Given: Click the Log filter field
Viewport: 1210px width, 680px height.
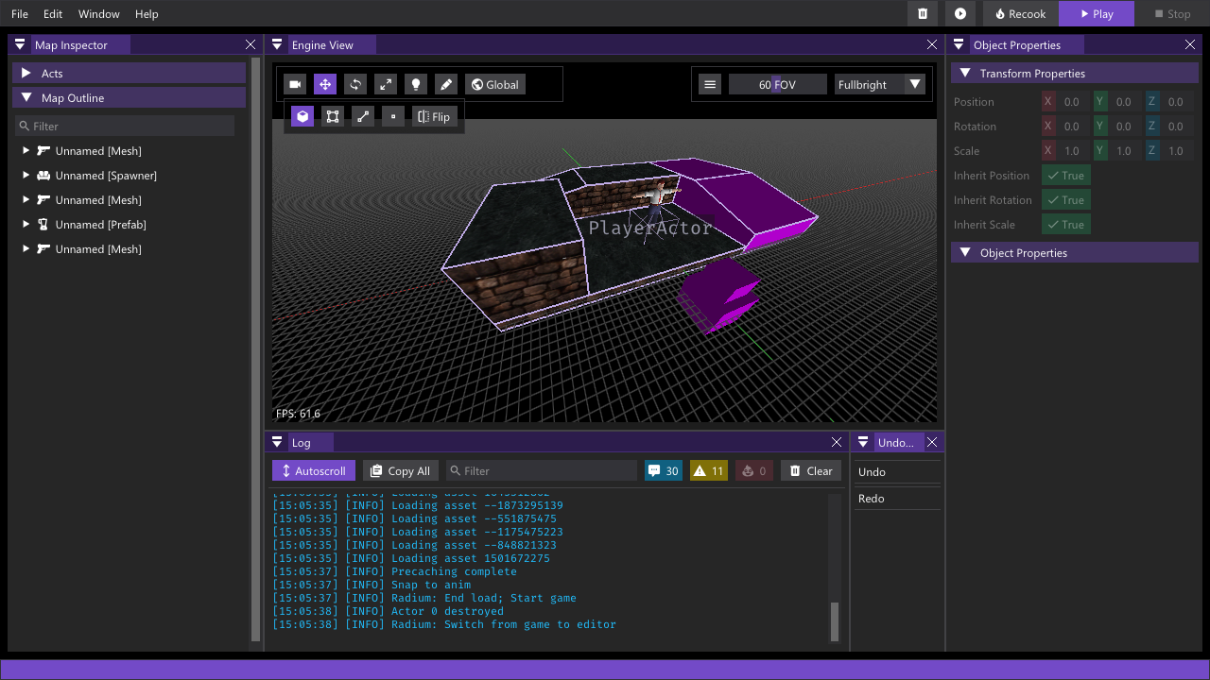Looking at the screenshot, I should pyautogui.click(x=541, y=470).
